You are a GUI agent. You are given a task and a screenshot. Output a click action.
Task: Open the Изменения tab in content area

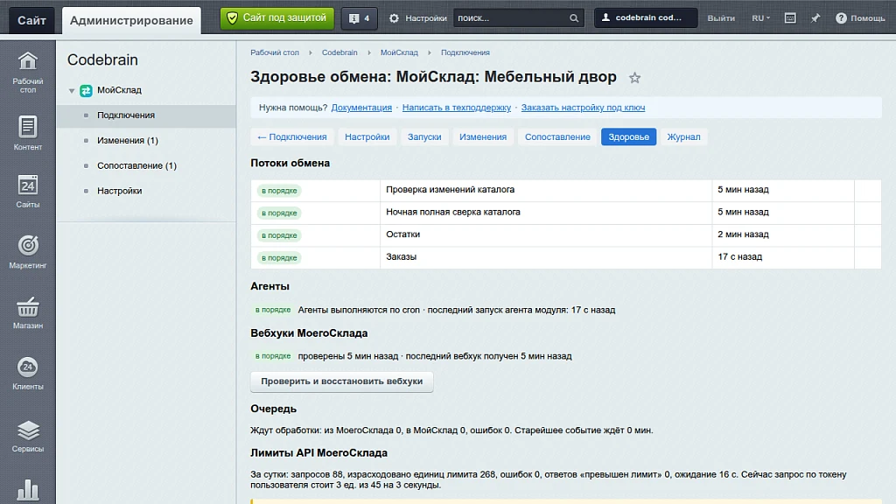tap(483, 137)
